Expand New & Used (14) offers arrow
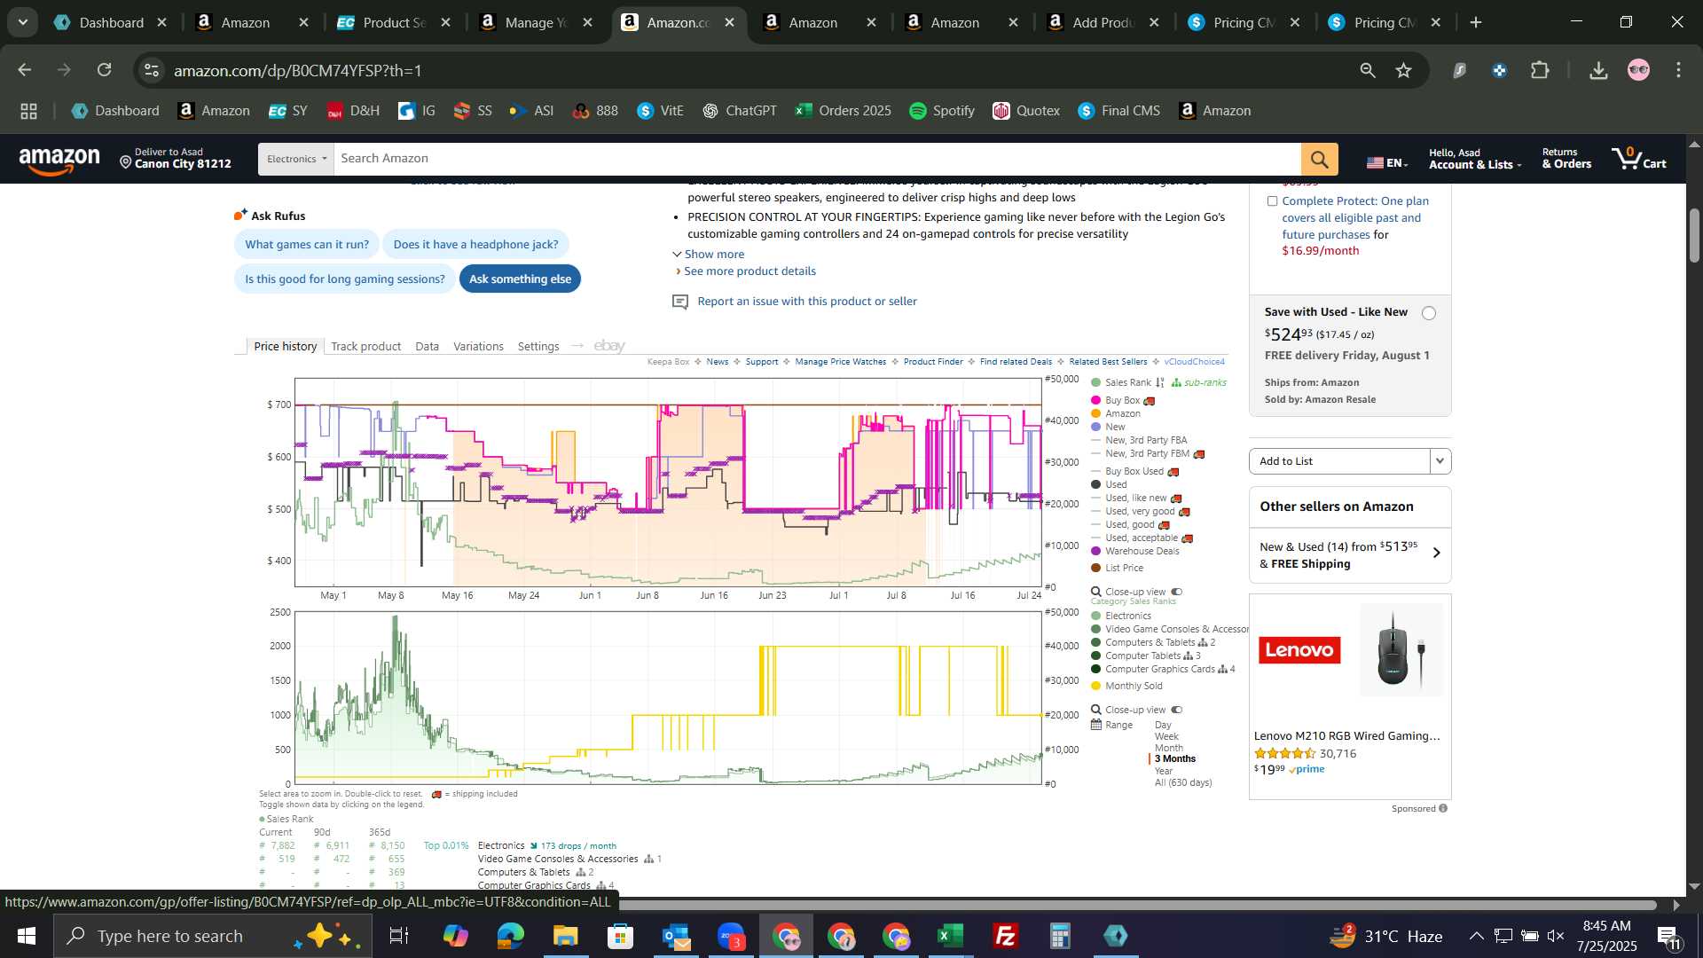Screen dimensions: 1703x958 (1437, 554)
